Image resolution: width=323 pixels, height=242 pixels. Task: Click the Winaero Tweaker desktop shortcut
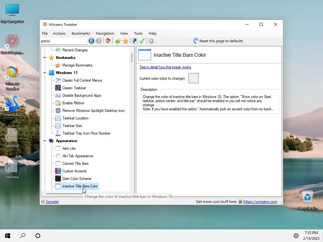(x=12, y=78)
